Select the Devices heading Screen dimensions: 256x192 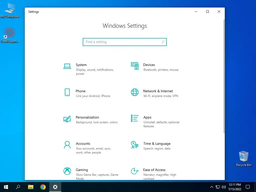click(149, 65)
